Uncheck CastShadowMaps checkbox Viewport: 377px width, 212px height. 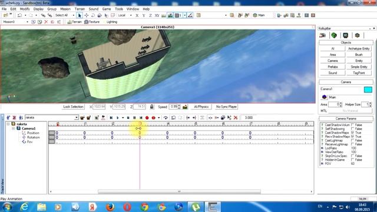tap(352, 132)
